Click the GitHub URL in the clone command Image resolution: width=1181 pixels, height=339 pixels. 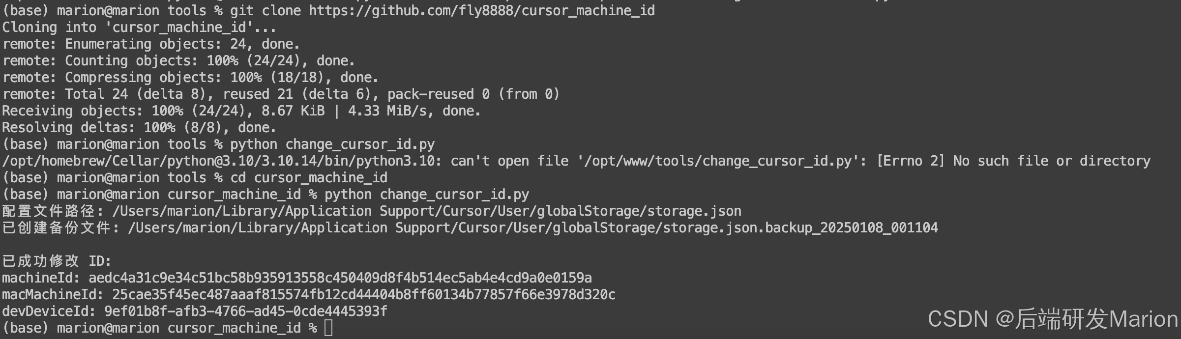click(x=482, y=10)
